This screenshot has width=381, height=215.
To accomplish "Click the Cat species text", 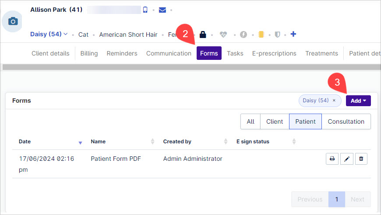I will click(x=83, y=35).
